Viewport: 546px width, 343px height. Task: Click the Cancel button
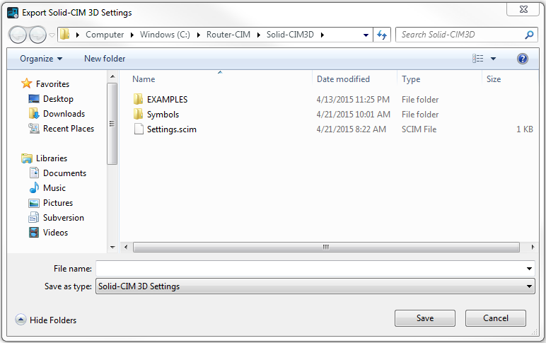pyautogui.click(x=495, y=318)
